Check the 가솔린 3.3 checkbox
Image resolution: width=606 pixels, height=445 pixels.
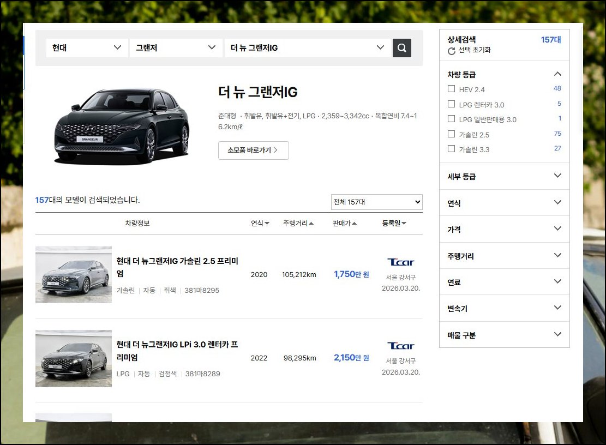[451, 148]
